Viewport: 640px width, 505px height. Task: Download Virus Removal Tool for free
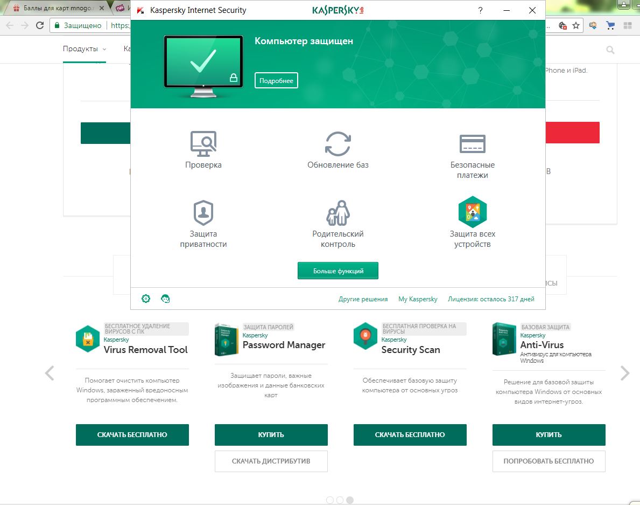pos(132,435)
